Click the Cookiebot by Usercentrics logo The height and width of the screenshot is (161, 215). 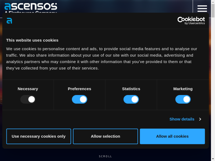[191, 21]
